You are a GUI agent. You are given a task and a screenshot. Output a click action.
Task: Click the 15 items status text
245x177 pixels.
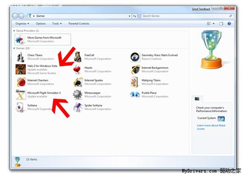pyautogui.click(x=32, y=159)
